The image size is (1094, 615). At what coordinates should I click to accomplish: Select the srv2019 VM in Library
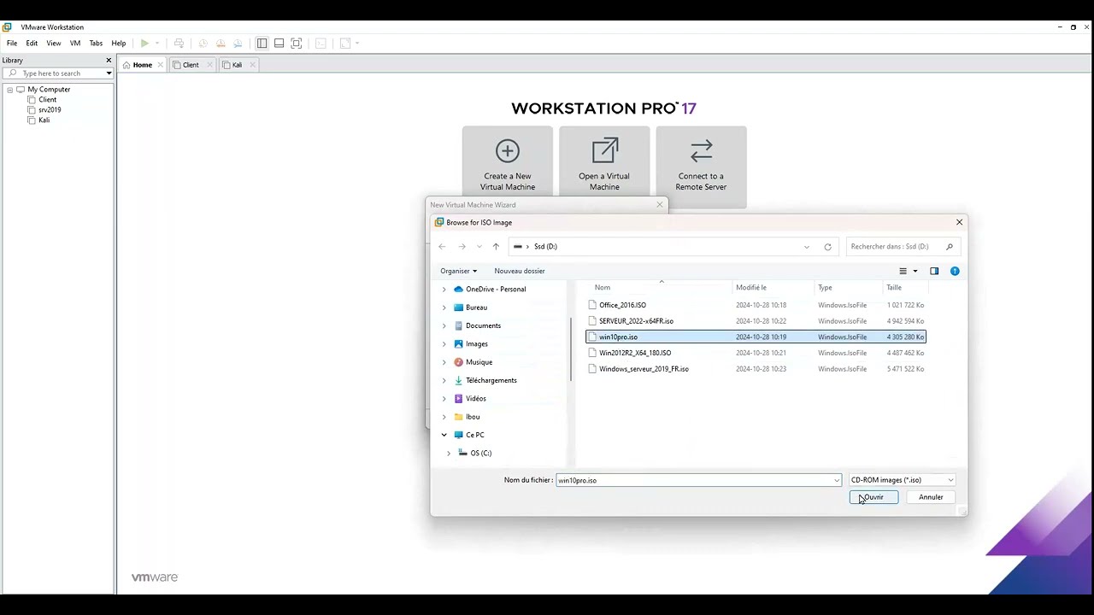point(50,110)
